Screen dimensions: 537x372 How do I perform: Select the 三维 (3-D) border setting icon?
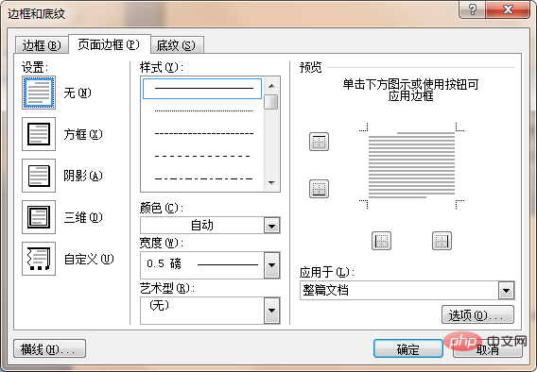click(39, 217)
